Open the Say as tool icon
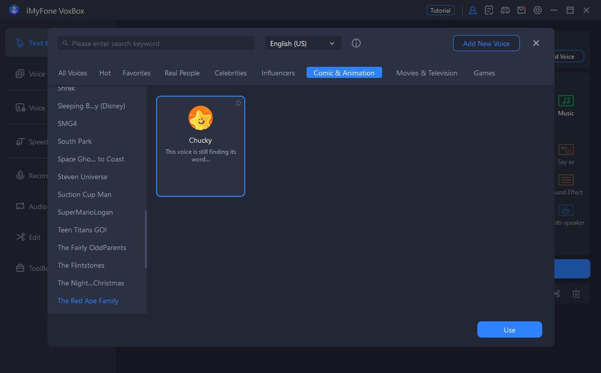The width and height of the screenshot is (601, 373). click(566, 149)
